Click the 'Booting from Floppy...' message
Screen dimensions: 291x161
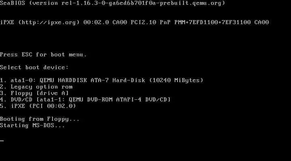click(40, 119)
